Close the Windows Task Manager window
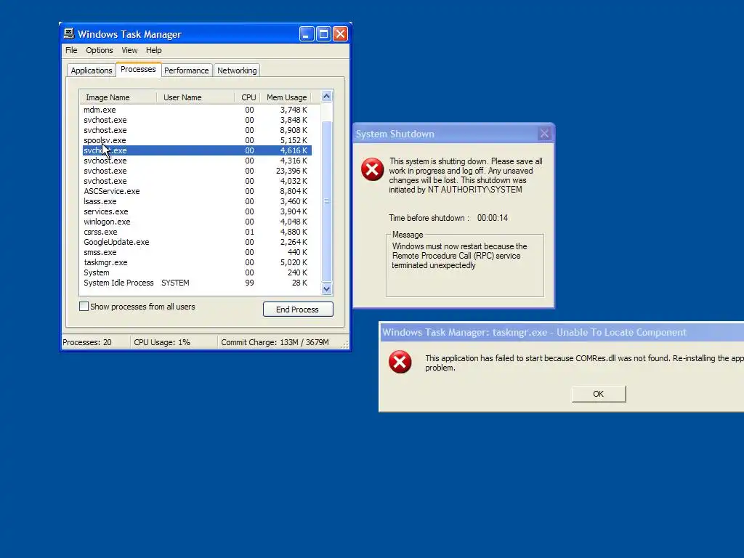The width and height of the screenshot is (744, 558). (x=340, y=33)
